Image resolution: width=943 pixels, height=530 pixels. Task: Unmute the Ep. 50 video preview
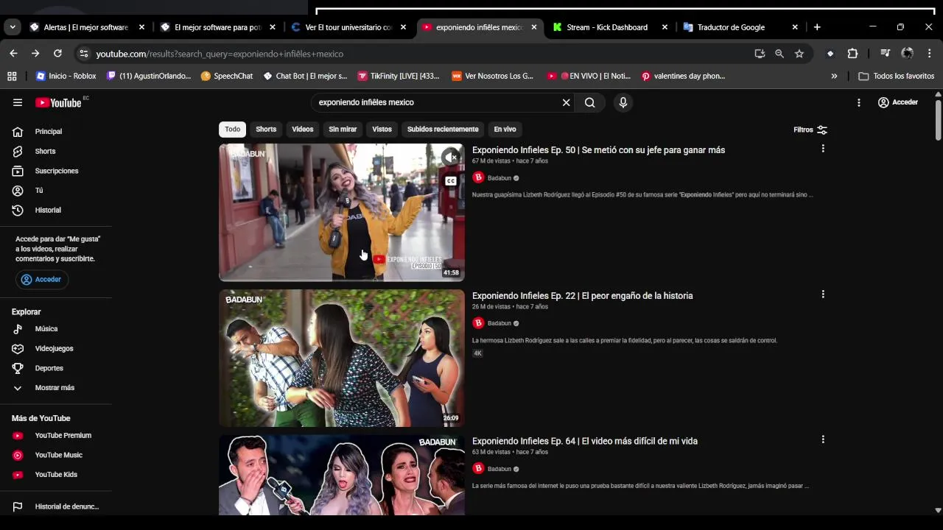(x=450, y=157)
